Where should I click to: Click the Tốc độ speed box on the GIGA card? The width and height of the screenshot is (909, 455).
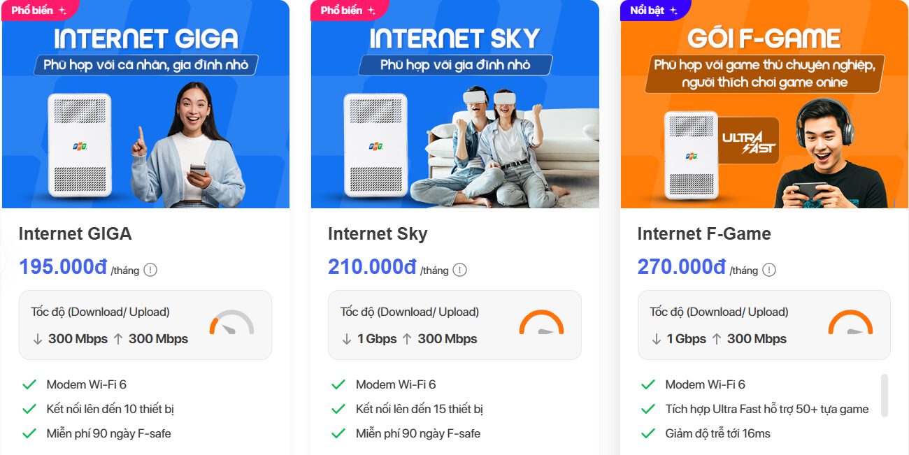145,324
